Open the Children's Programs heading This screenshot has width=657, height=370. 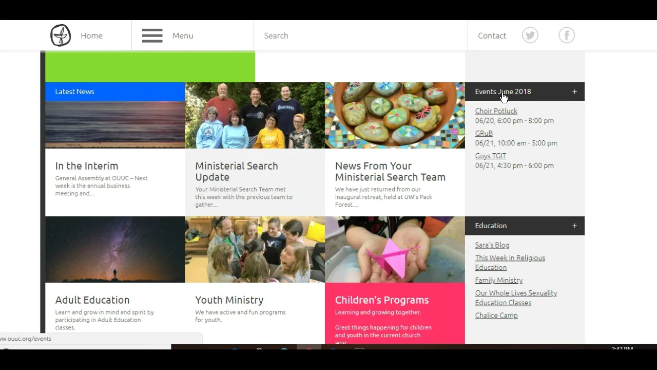[382, 300]
